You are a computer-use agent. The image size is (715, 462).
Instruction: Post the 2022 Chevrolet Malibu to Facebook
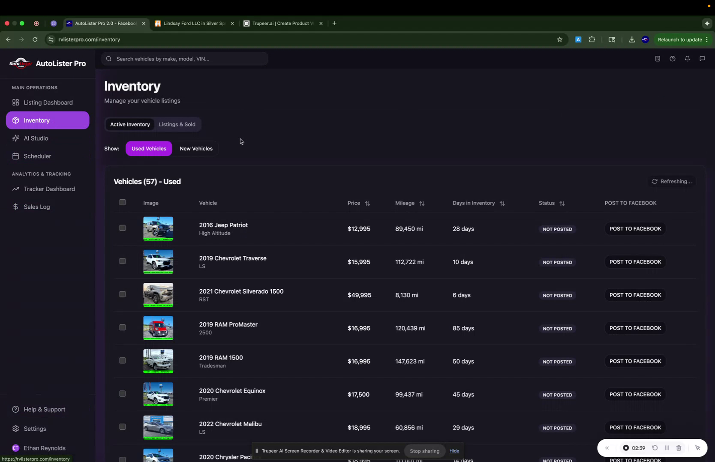635,427
